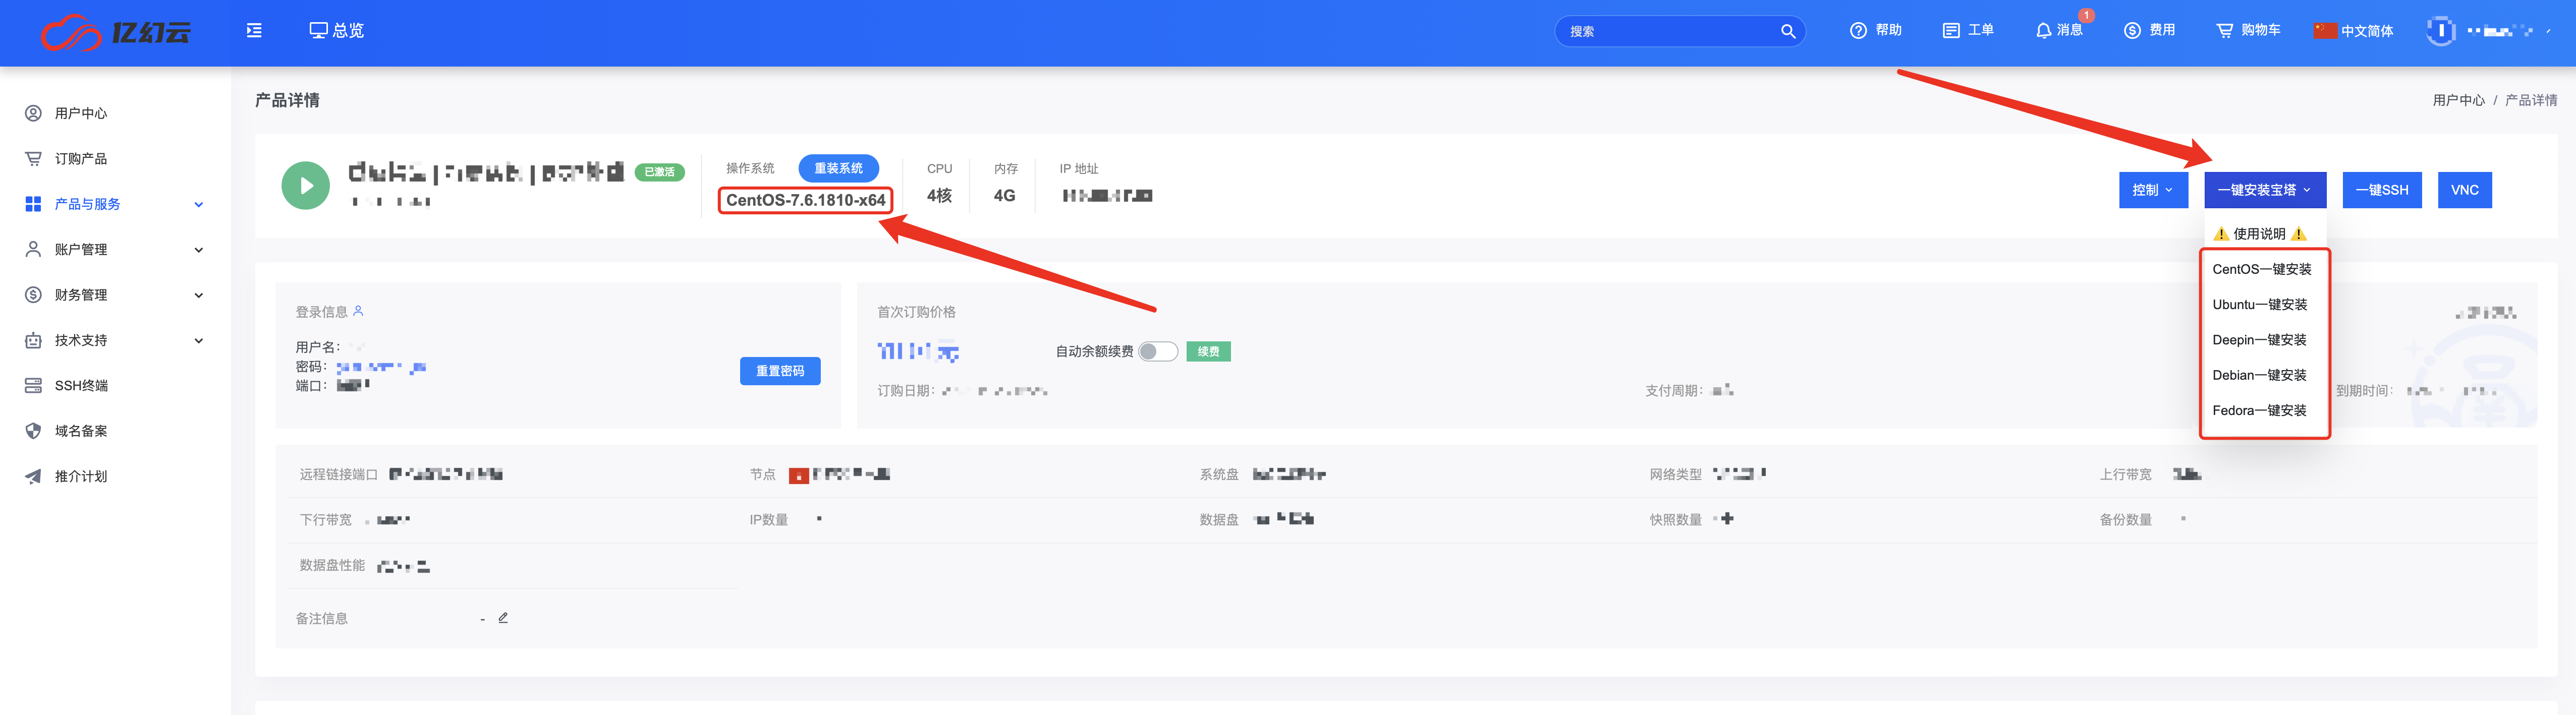
Task: Open SSH终端 from the sidebar
Action: click(80, 385)
